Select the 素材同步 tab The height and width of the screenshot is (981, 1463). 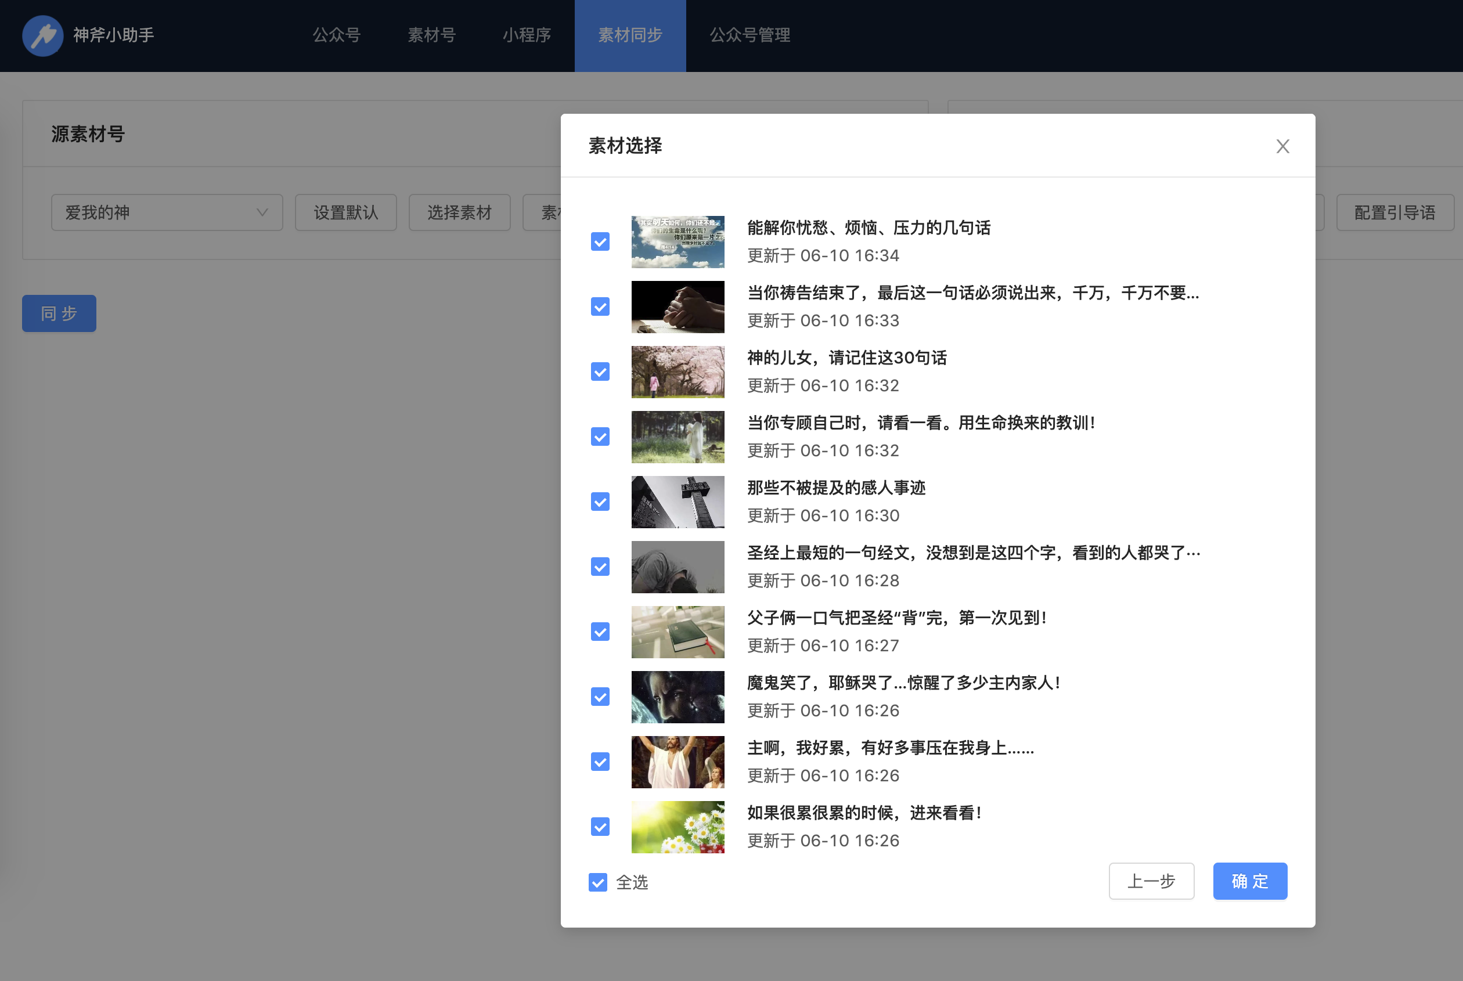tap(630, 35)
